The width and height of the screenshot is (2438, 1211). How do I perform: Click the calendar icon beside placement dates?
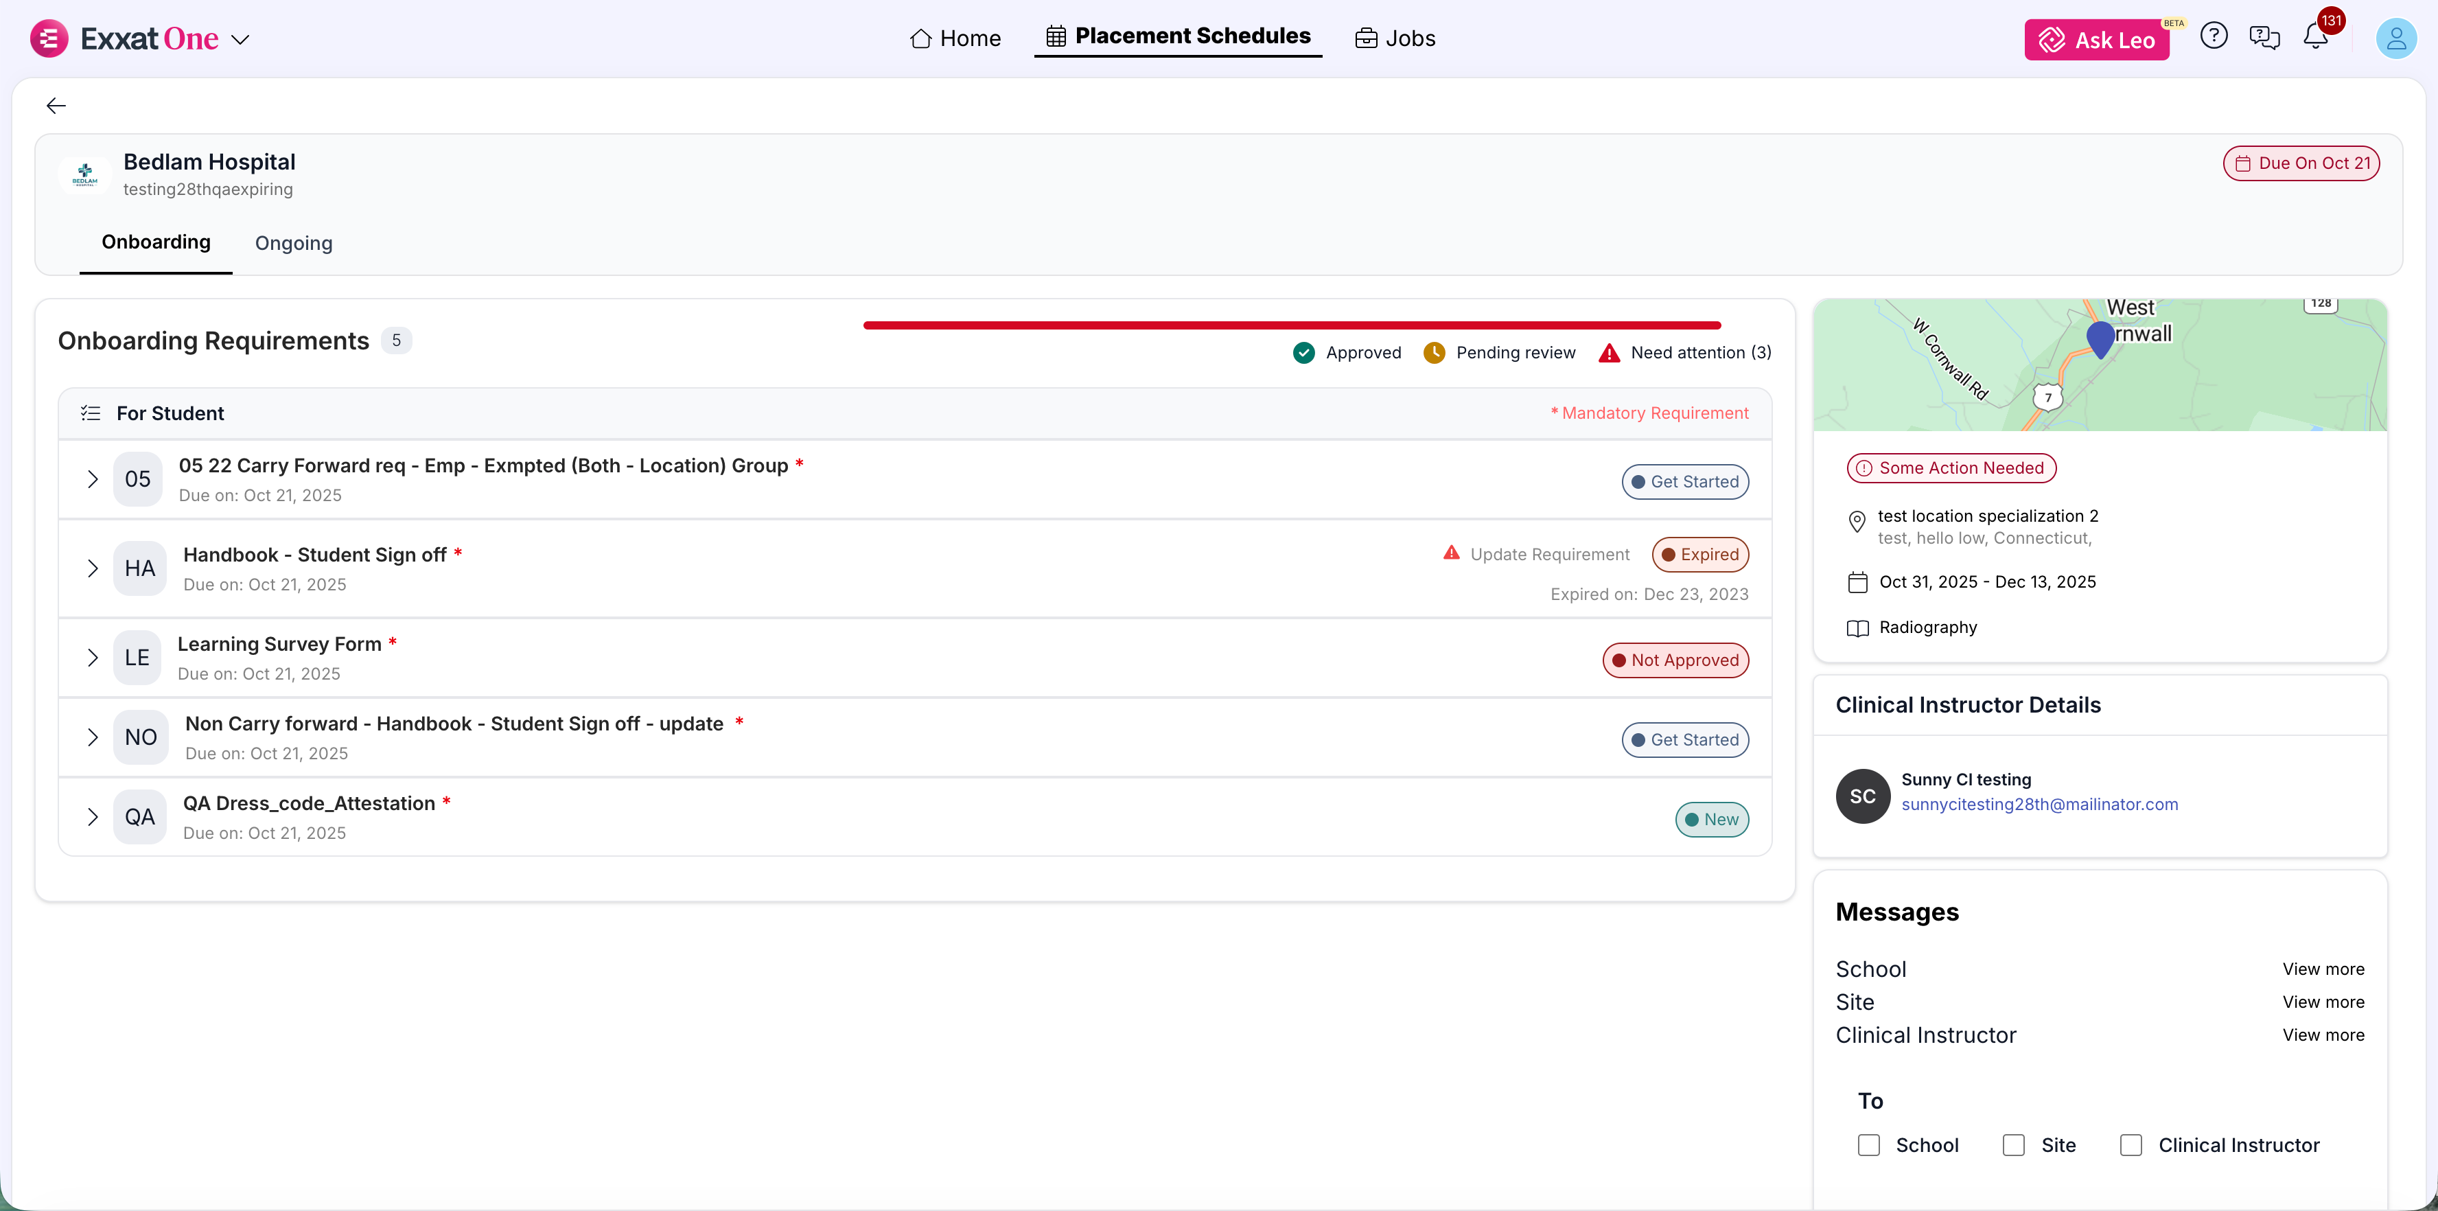[x=1857, y=582]
